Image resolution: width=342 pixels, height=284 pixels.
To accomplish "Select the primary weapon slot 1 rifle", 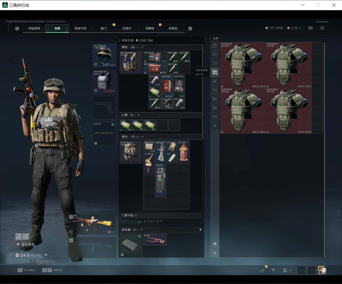I will (92, 224).
